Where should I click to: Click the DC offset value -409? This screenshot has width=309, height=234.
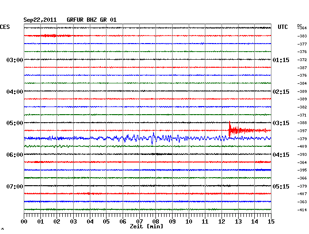pos(302,146)
